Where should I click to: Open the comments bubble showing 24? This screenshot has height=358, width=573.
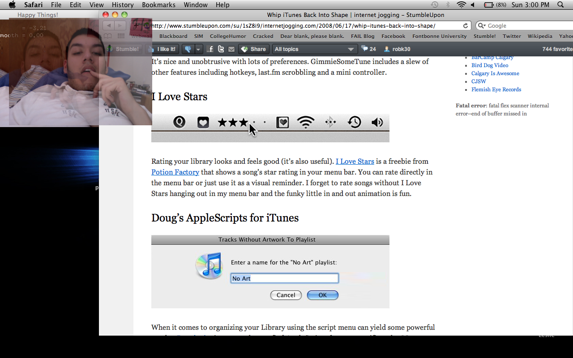pyautogui.click(x=369, y=49)
